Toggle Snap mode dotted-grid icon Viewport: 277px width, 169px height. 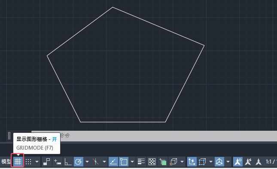tap(28, 161)
